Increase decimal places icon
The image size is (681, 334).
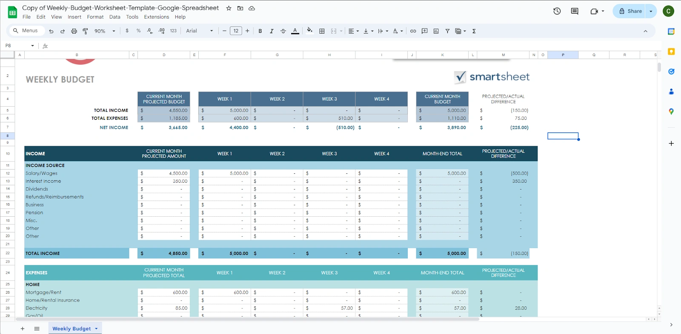(161, 31)
